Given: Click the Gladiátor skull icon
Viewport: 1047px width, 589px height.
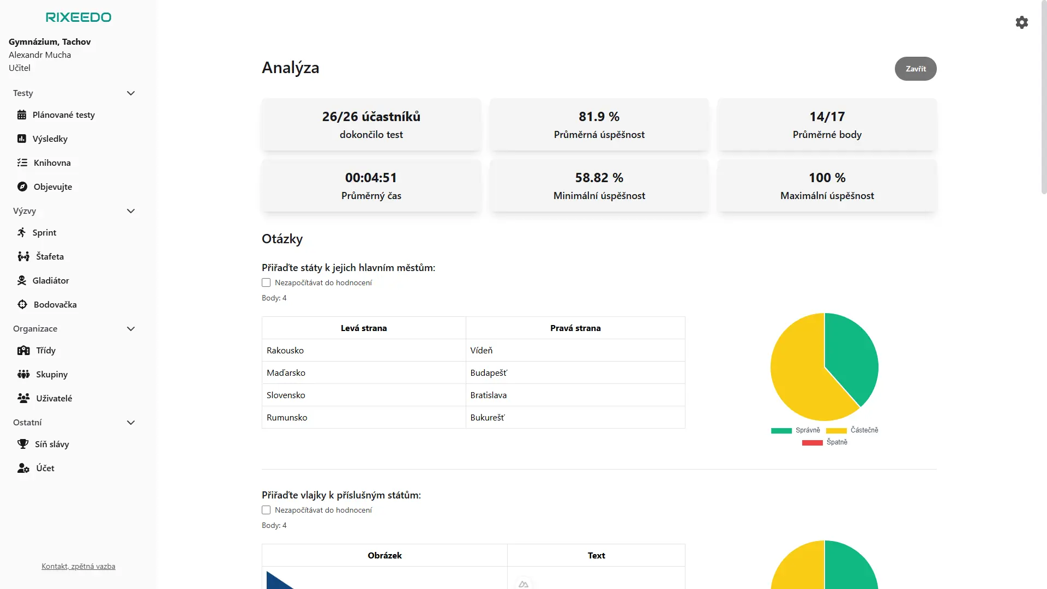Looking at the screenshot, I should tap(22, 281).
